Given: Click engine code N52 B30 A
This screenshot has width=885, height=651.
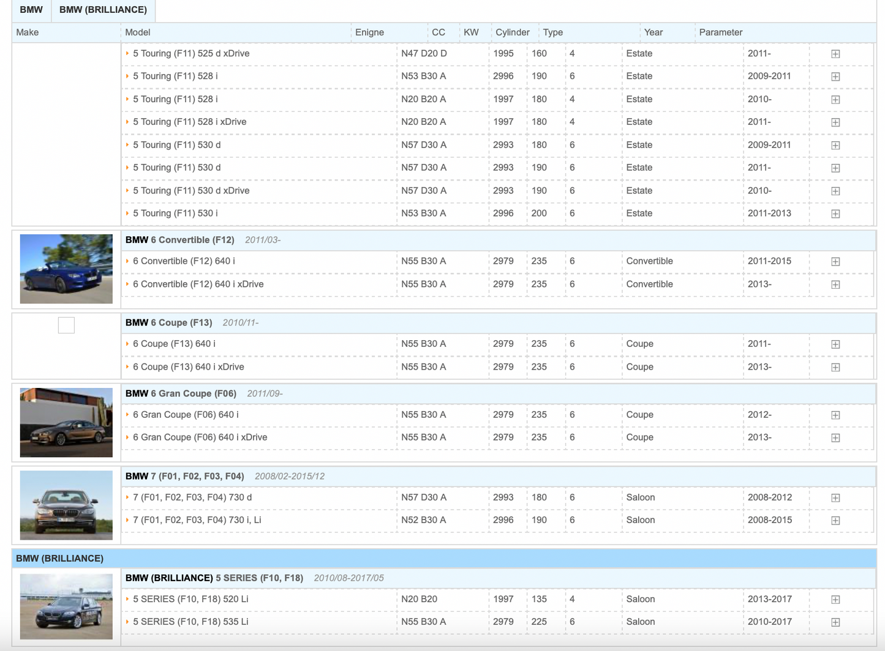Looking at the screenshot, I should [423, 519].
